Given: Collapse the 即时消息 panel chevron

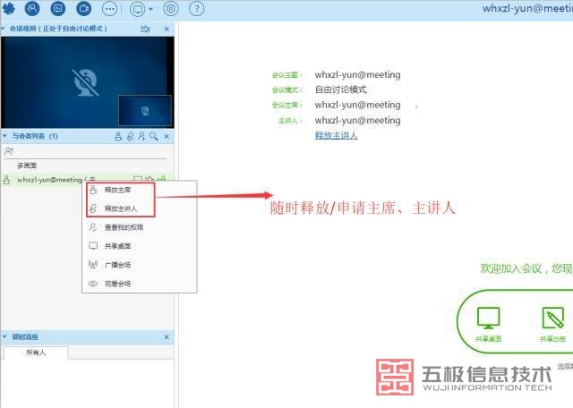Looking at the screenshot, I should pyautogui.click(x=4, y=336).
